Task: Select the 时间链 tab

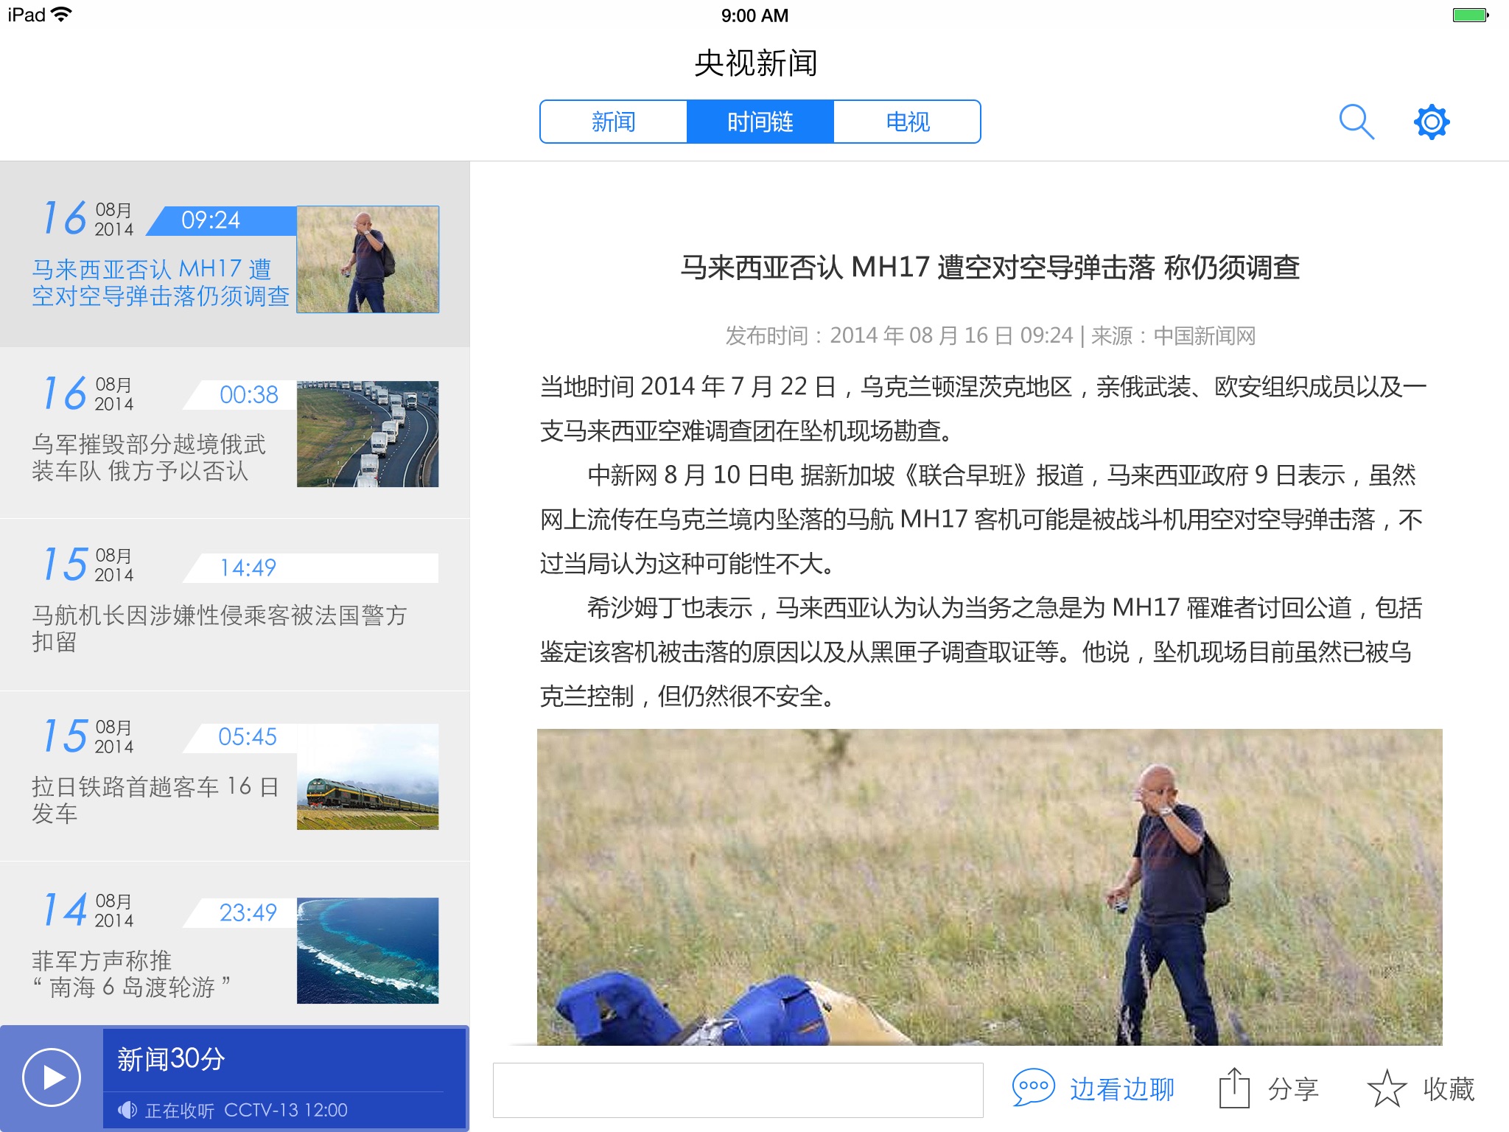Action: tap(760, 122)
